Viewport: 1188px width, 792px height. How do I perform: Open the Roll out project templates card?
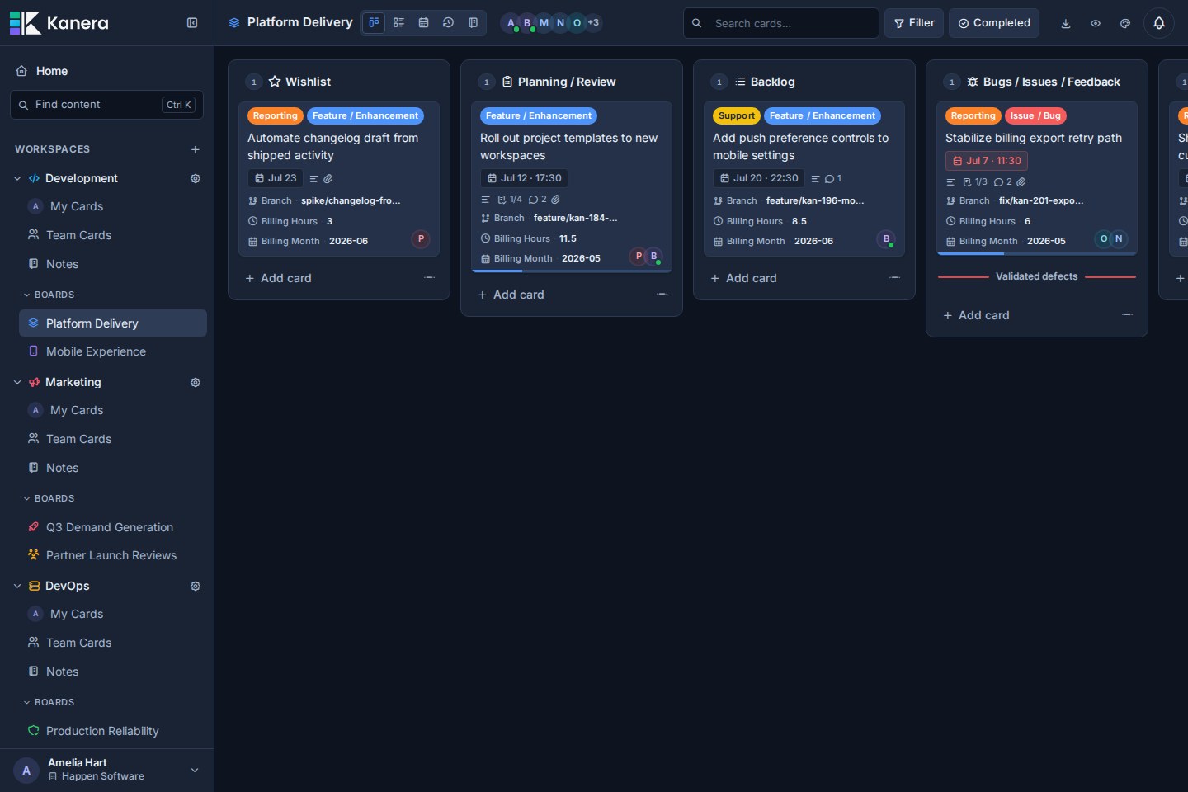click(x=572, y=187)
